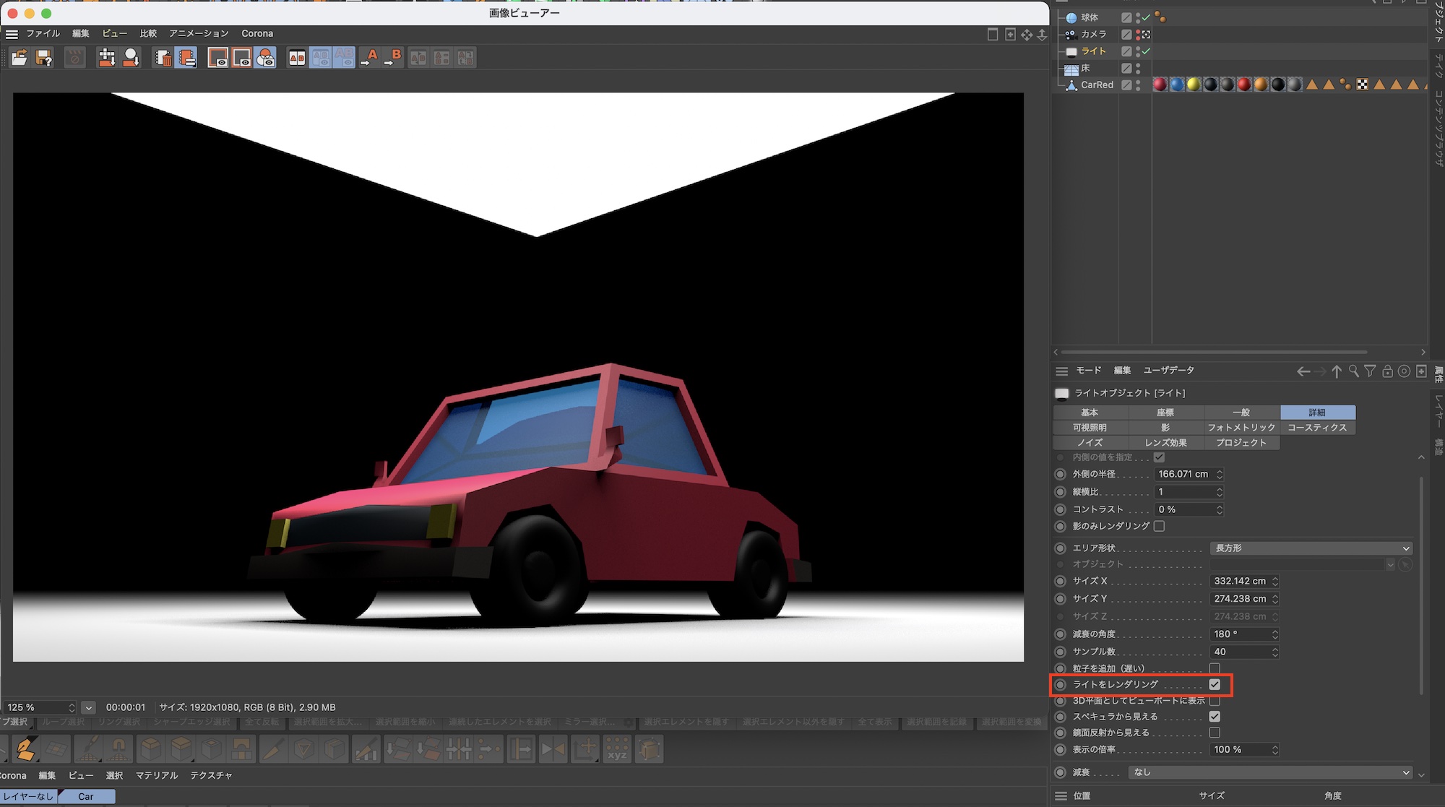The height and width of the screenshot is (807, 1445).
Task: Click the set as B comparison icon
Action: pos(393,58)
